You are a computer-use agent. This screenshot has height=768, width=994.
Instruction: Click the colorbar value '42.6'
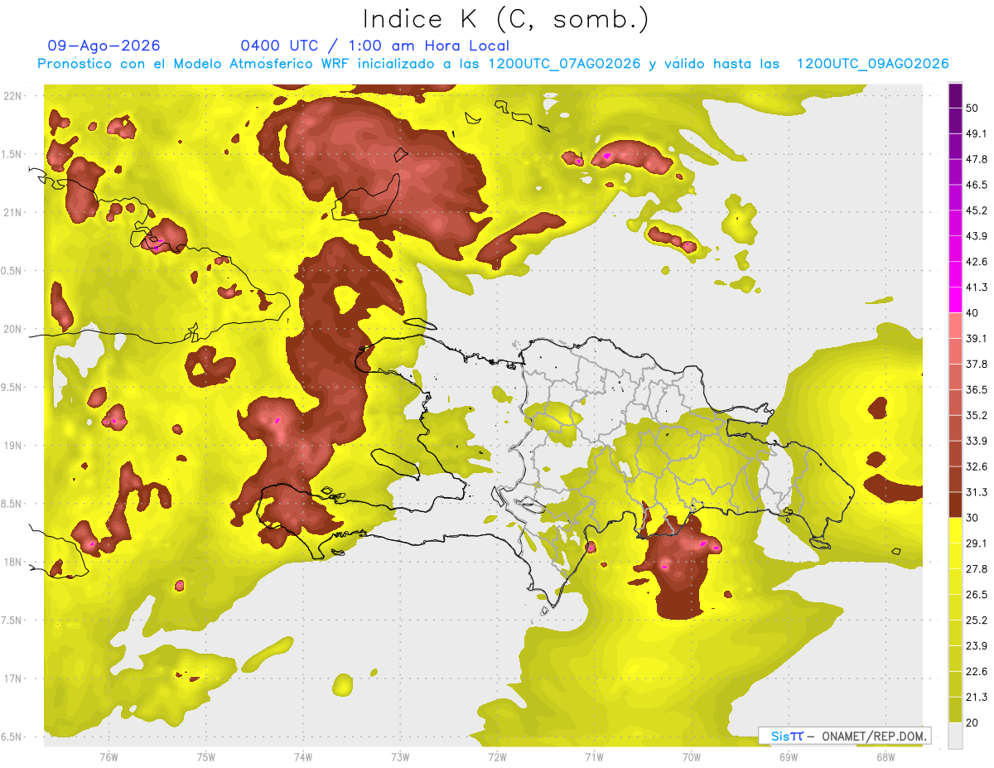point(977,262)
